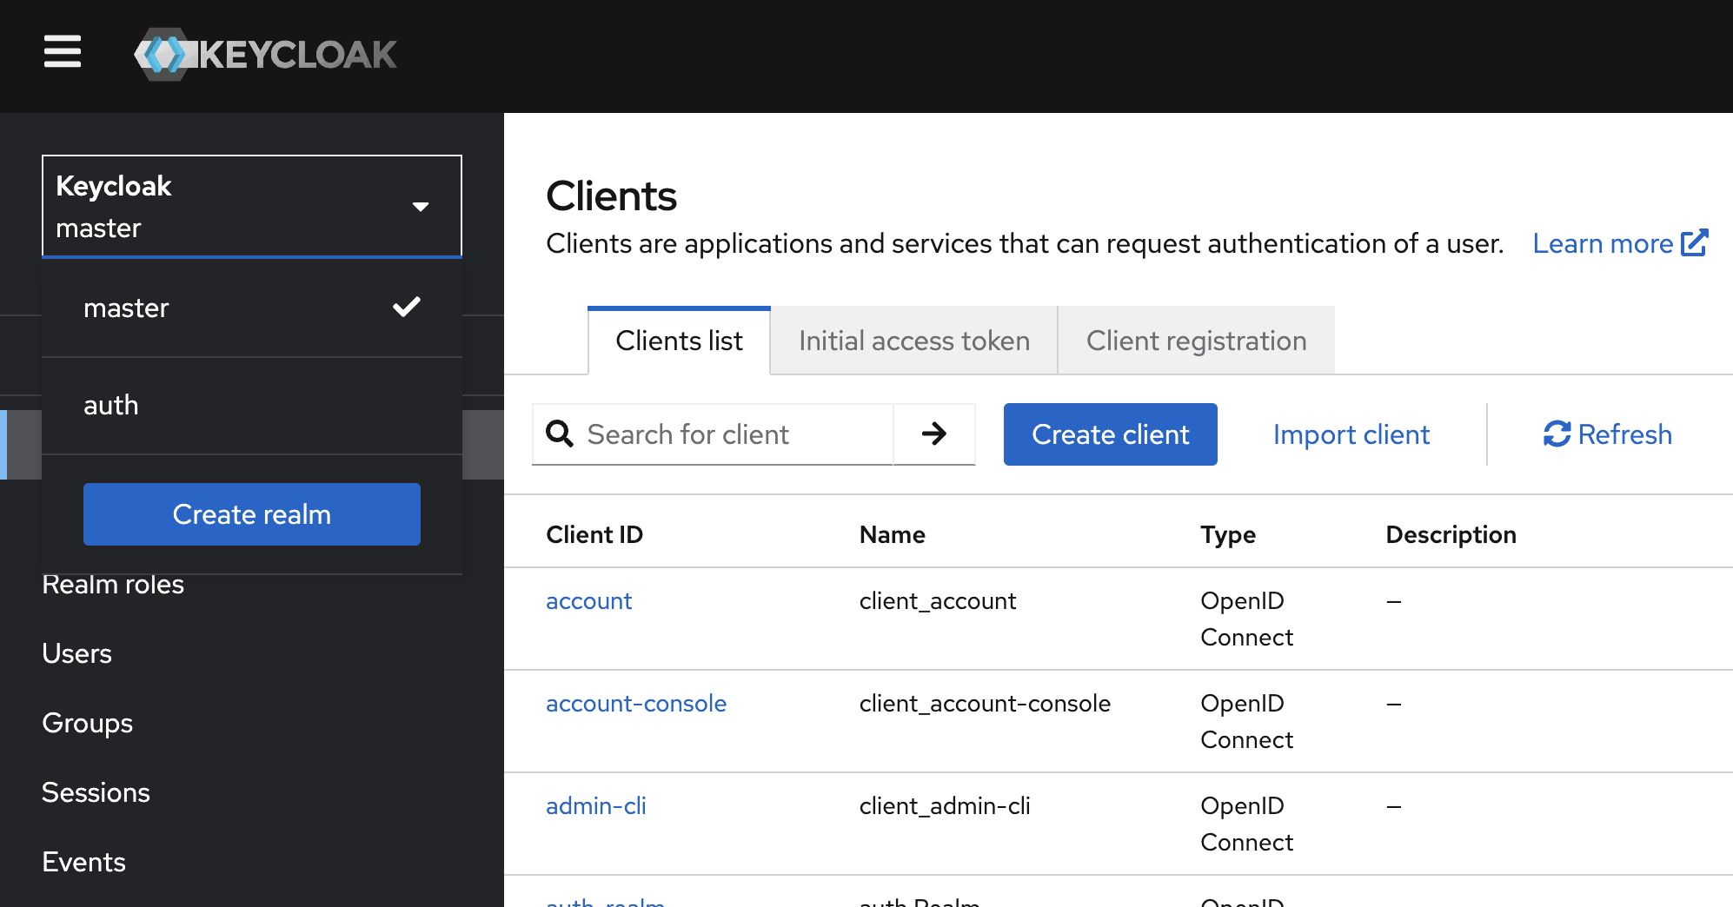Click the Clients page heading
Screen dimensions: 1733x907
coord(611,195)
